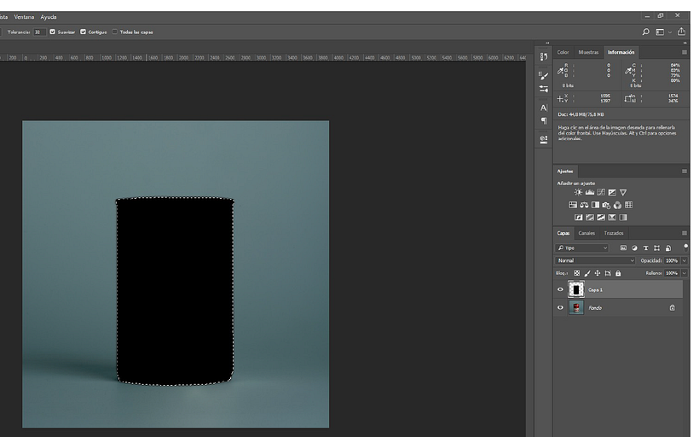
Task: Filter layers by adjustment layers
Action: [634, 248]
